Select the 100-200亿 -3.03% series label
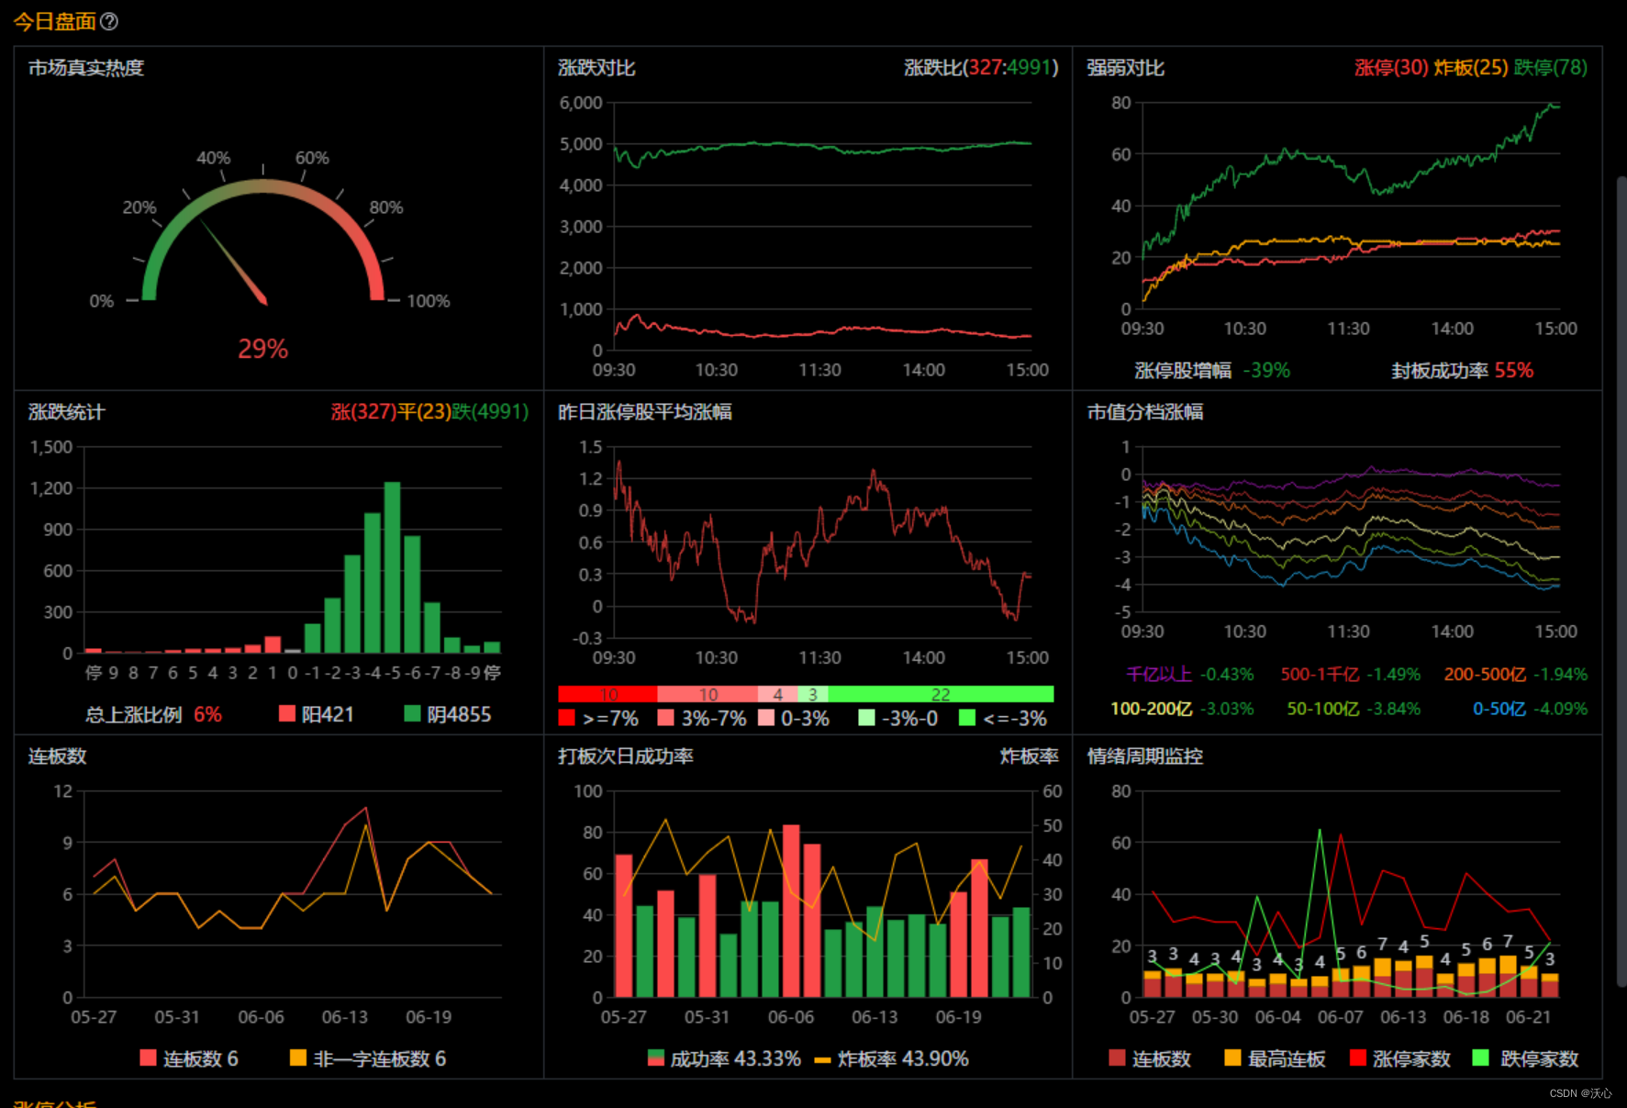The height and width of the screenshot is (1108, 1627). tap(1182, 709)
